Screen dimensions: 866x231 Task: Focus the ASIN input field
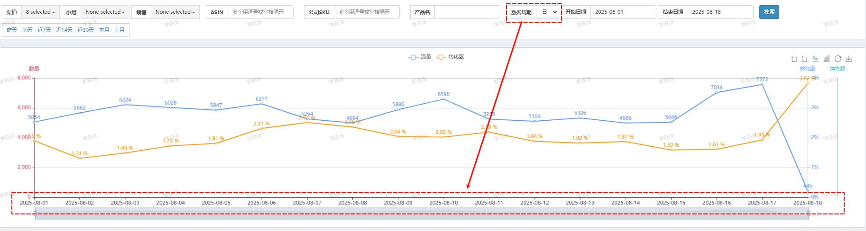(x=260, y=12)
